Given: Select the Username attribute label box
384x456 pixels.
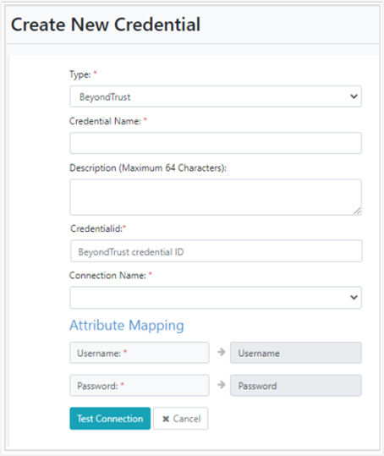Looking at the screenshot, I should tap(140, 353).
